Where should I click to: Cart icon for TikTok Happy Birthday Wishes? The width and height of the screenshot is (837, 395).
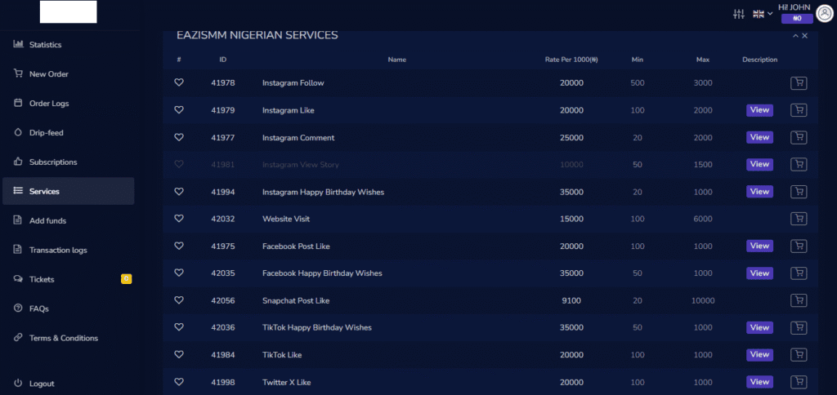point(799,327)
